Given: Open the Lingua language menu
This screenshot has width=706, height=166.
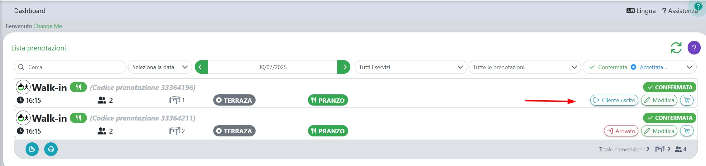Looking at the screenshot, I should 641,11.
